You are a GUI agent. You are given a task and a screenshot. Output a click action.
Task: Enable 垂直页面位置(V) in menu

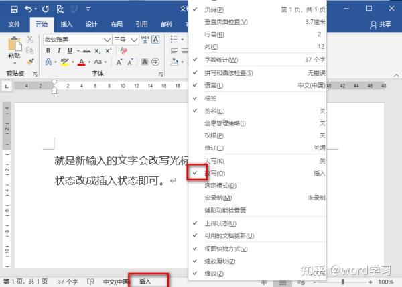coord(257,22)
